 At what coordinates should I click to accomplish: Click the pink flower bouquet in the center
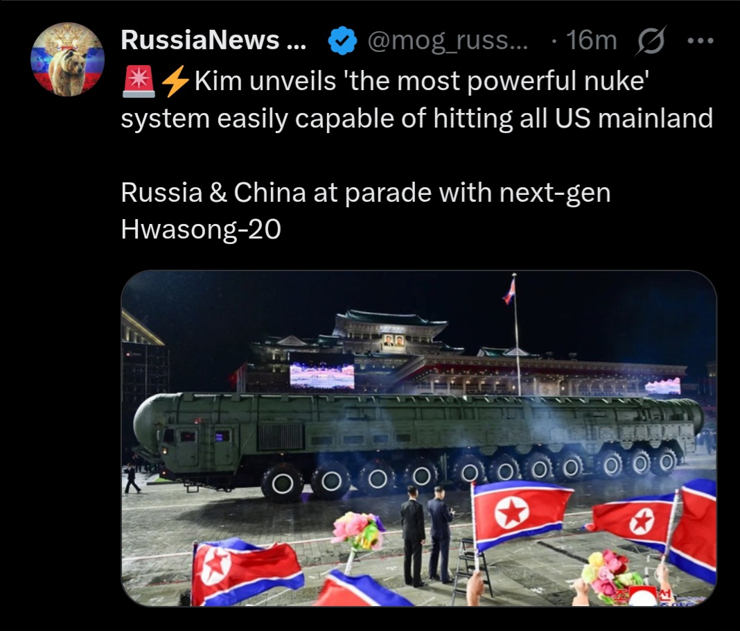click(358, 531)
